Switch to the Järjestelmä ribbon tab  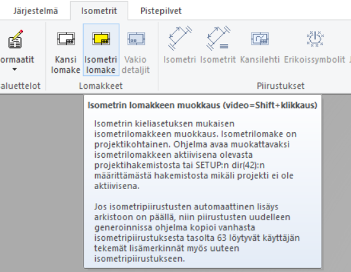coord(36,11)
